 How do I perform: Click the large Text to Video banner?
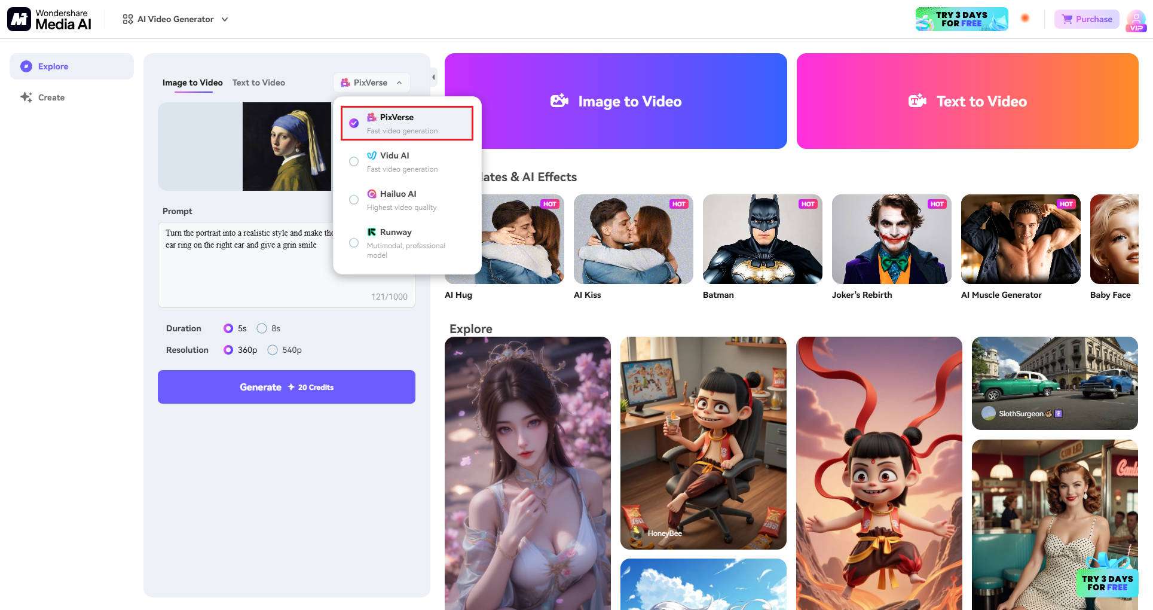tap(967, 101)
